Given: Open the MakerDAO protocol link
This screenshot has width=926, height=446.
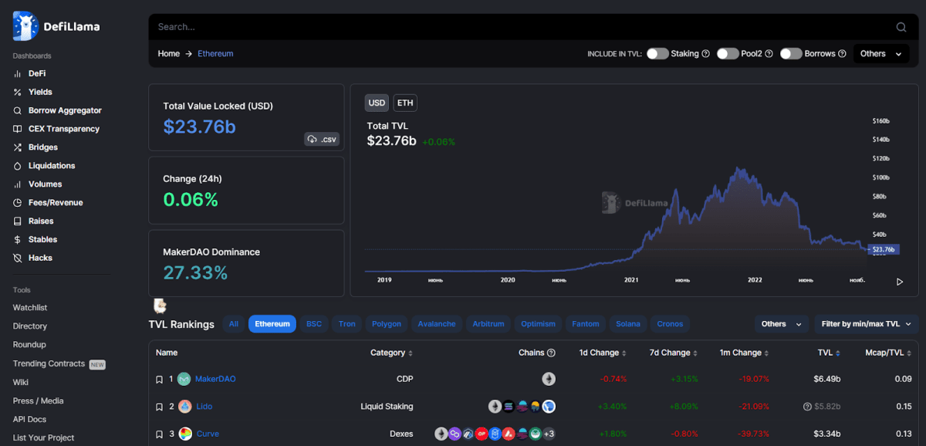Looking at the screenshot, I should coord(215,380).
